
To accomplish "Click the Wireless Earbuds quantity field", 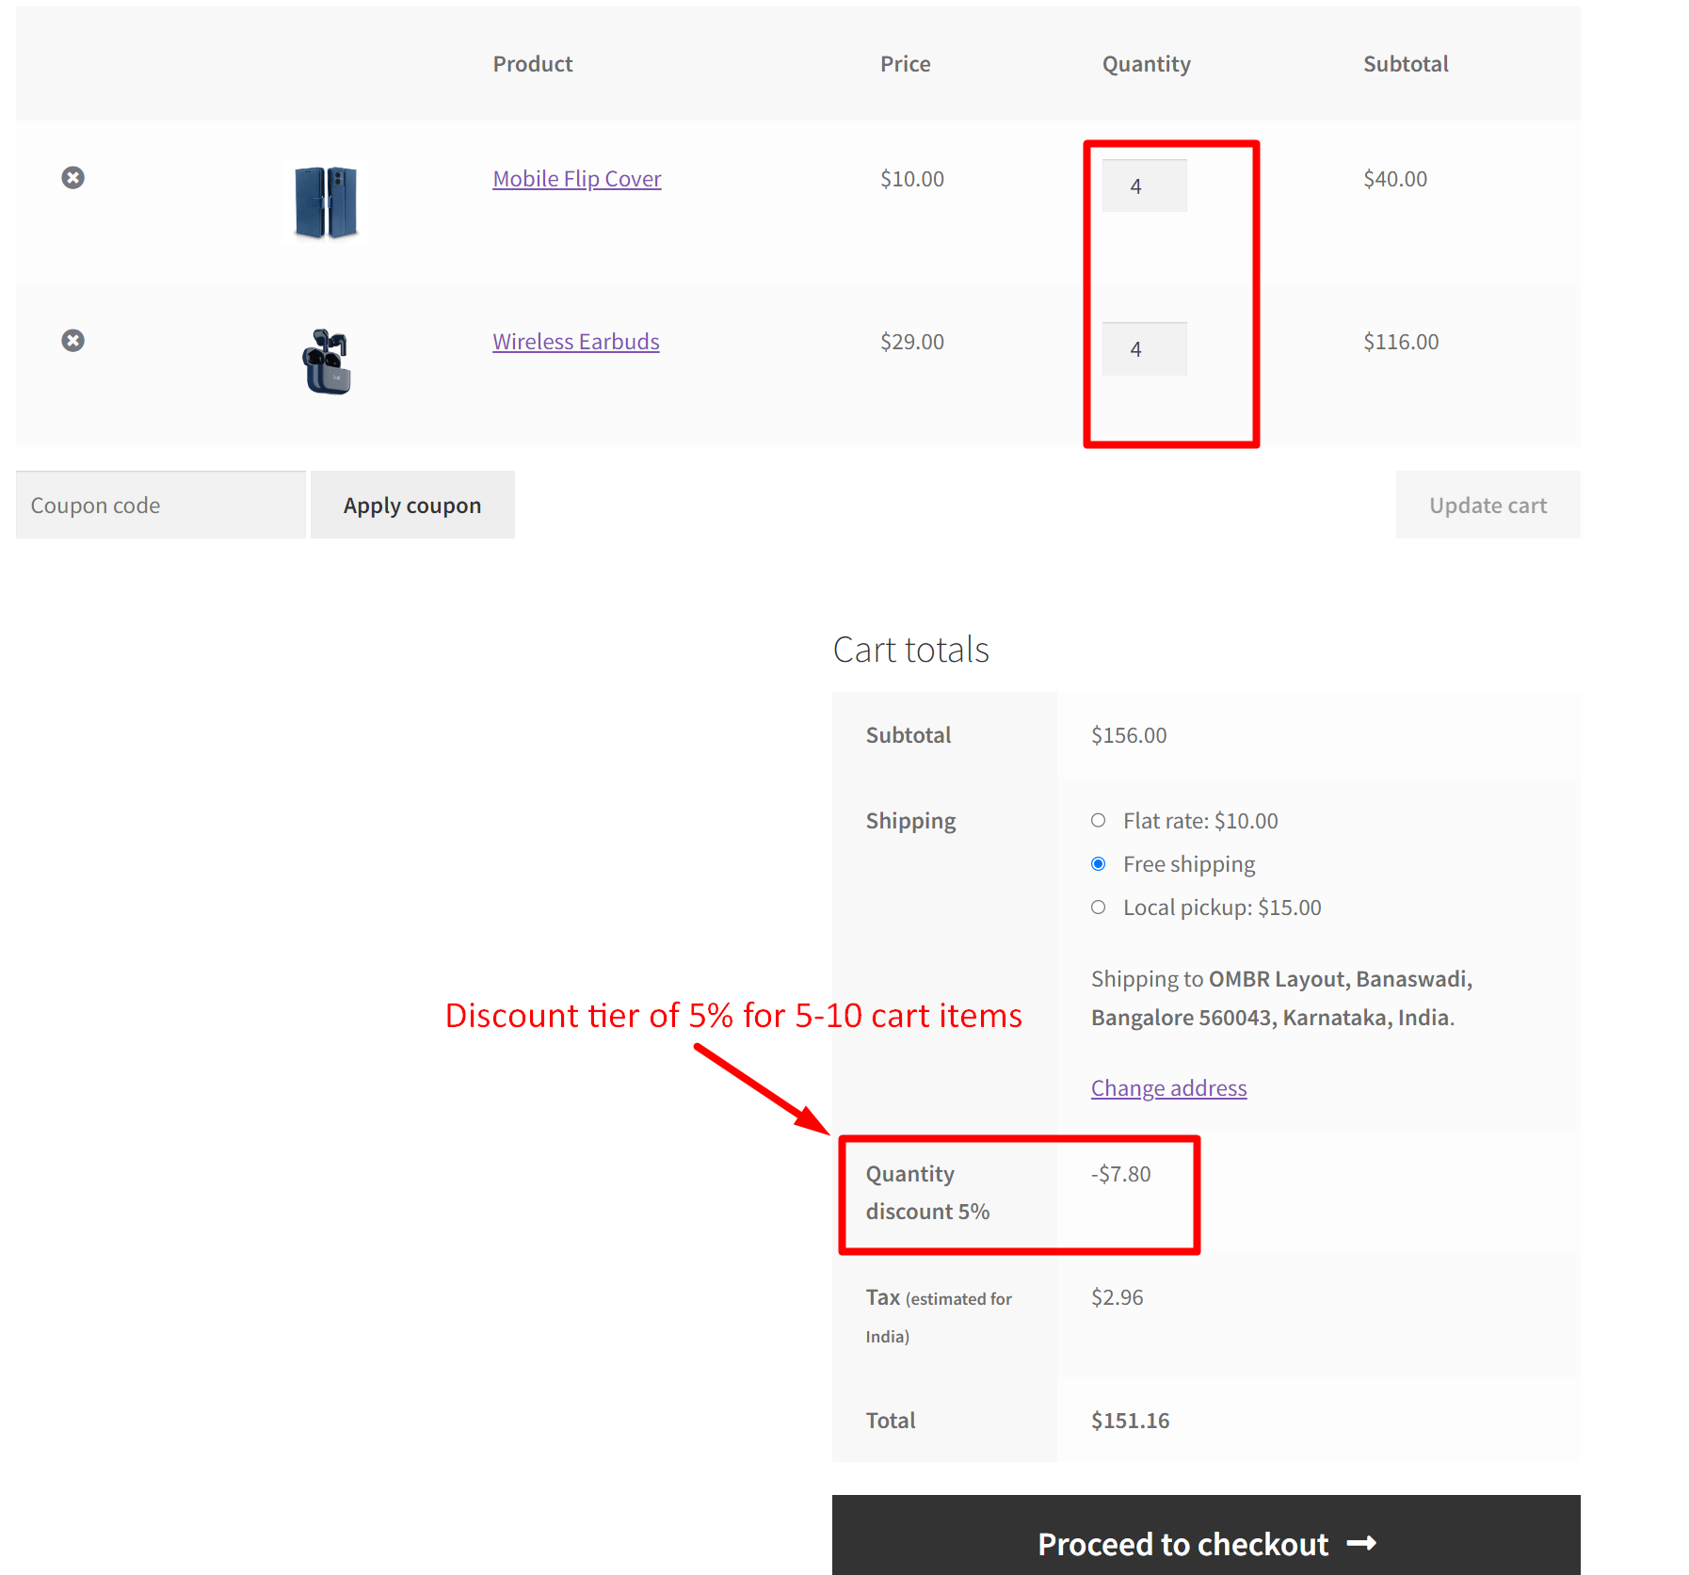I will pyautogui.click(x=1143, y=348).
